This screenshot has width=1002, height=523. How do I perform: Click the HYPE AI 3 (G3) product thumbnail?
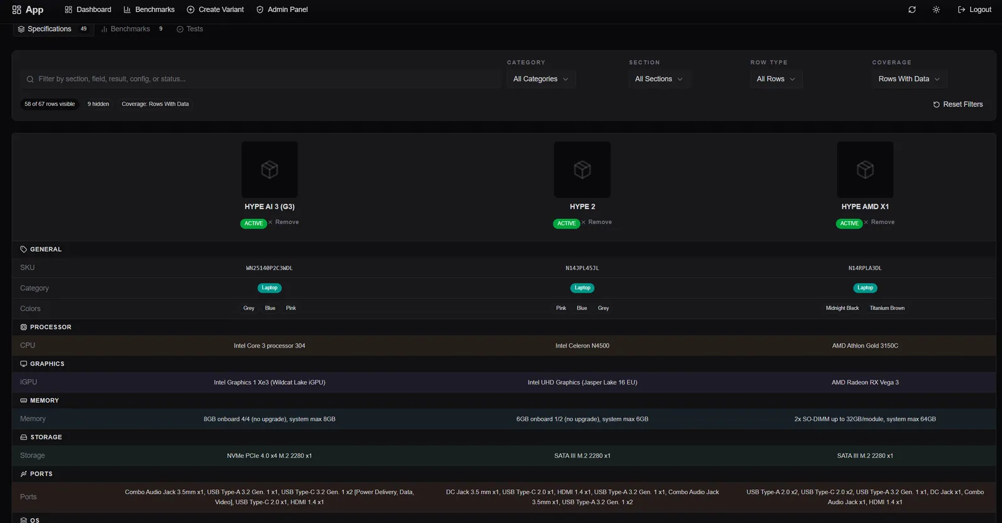[x=270, y=170]
